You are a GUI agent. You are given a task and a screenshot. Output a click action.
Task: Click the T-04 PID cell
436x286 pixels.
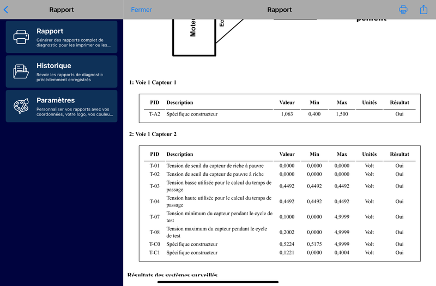[155, 202]
